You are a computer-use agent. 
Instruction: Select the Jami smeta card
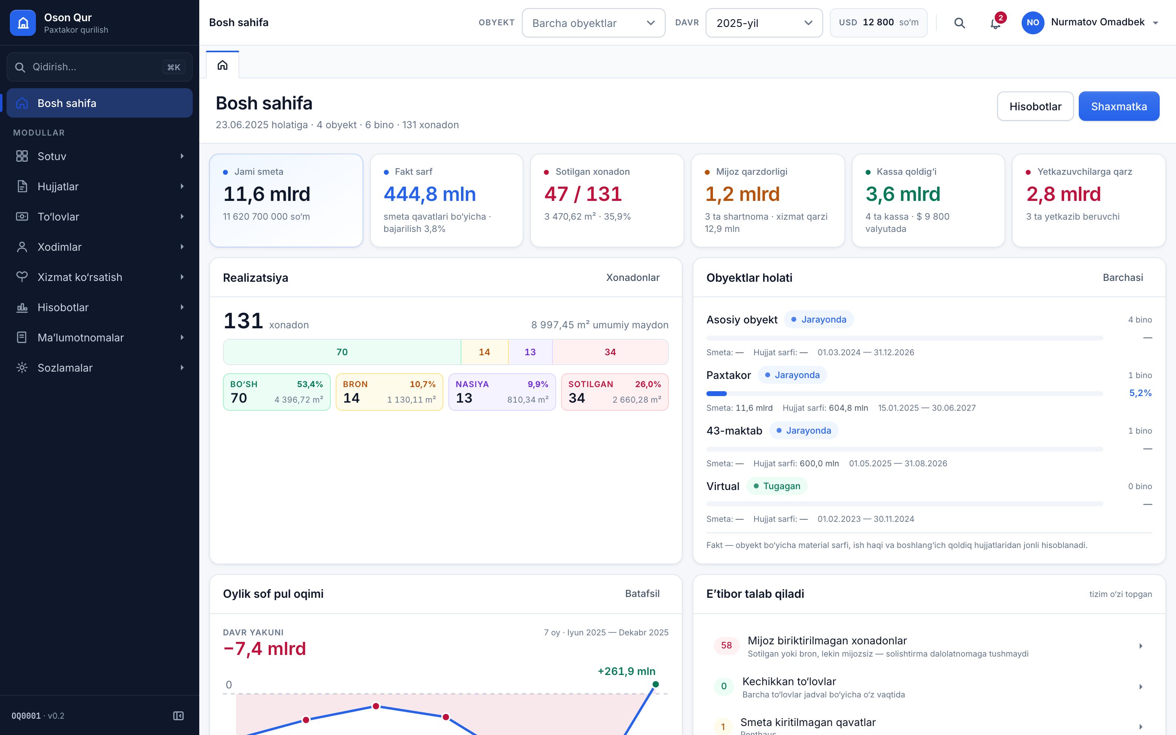pos(286,200)
